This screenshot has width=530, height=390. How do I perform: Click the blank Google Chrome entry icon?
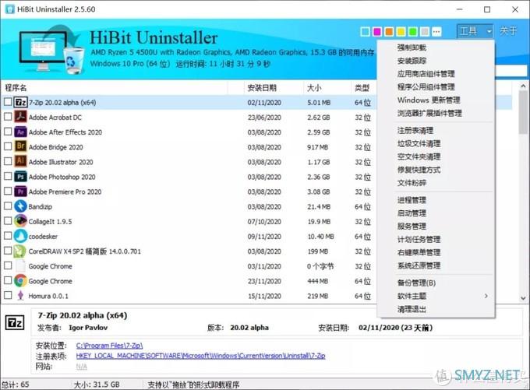coord(20,265)
